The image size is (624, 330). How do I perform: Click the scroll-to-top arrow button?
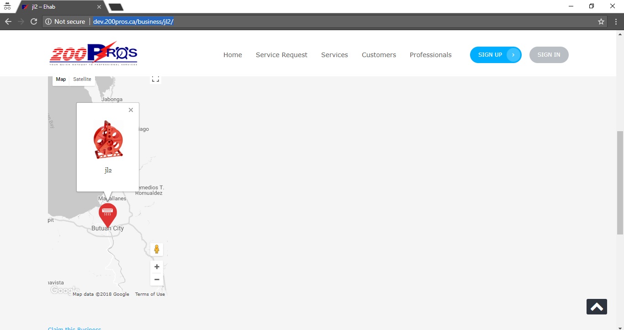click(x=597, y=307)
